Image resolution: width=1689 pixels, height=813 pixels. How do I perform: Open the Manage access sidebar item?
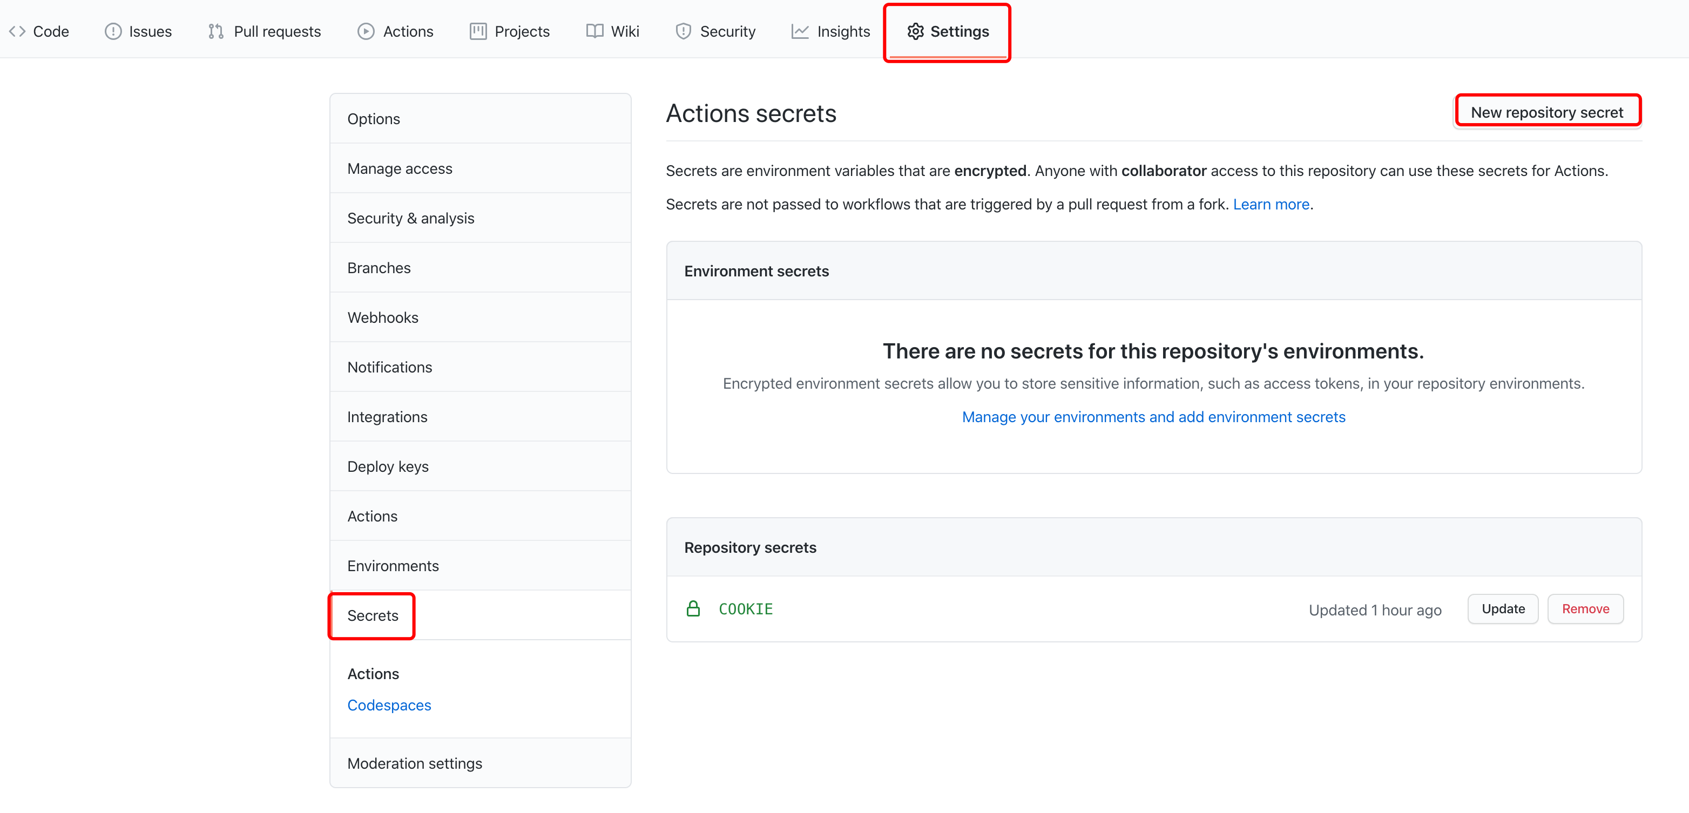[x=400, y=168]
